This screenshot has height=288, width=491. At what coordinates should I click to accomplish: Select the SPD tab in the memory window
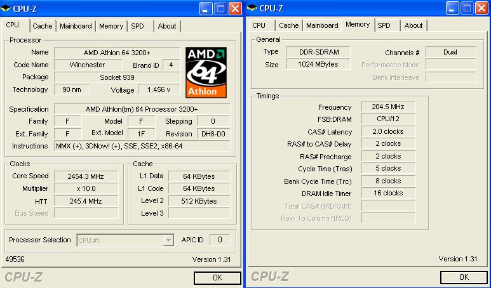point(384,26)
